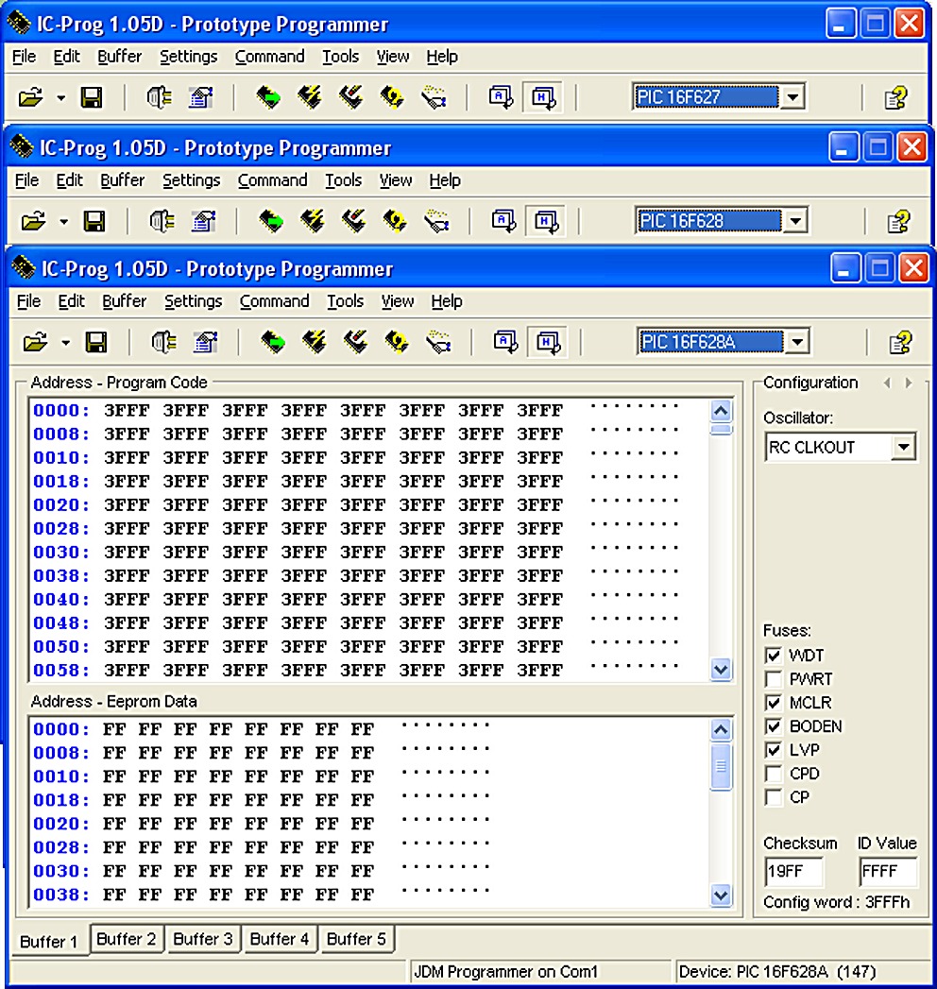937x989 pixels.
Task: Click Read All icon in PIC 16F628A window
Action: [273, 343]
